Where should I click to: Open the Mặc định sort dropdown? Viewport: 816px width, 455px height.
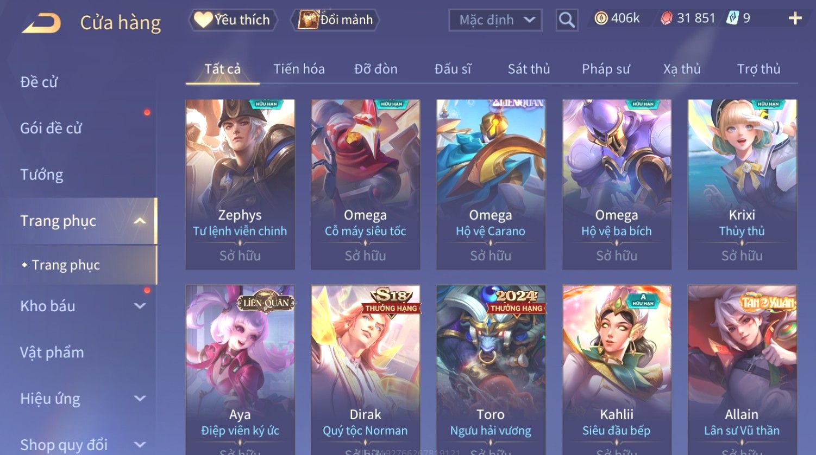coord(495,21)
